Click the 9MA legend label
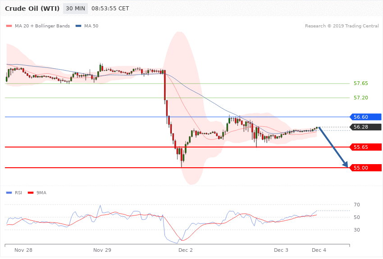383x259 pixels. coord(41,193)
